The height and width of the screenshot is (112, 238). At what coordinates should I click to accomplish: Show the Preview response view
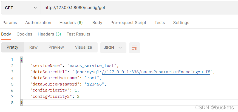[x=56, y=47]
